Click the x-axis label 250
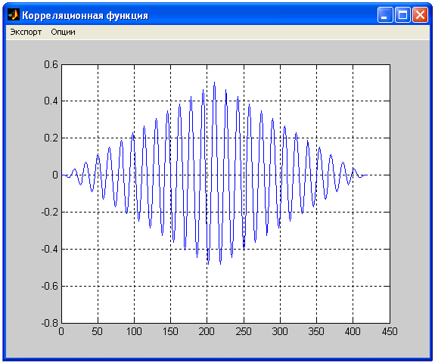Image resolution: width=435 pixels, height=363 pixels. point(244,331)
